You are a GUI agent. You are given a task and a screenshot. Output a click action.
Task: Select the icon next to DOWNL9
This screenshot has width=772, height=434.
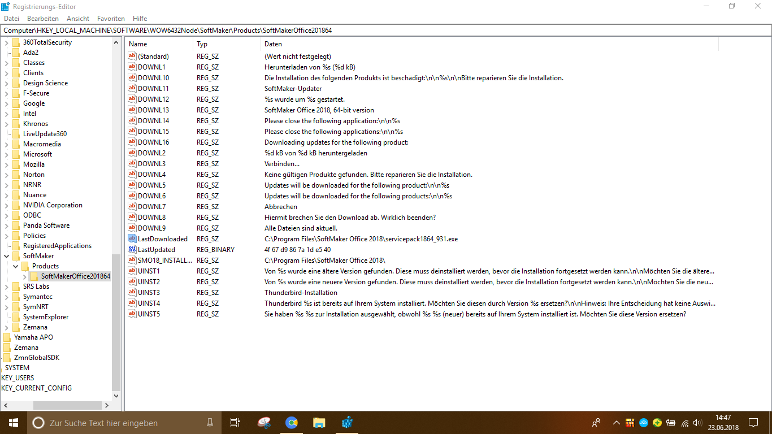pos(132,228)
